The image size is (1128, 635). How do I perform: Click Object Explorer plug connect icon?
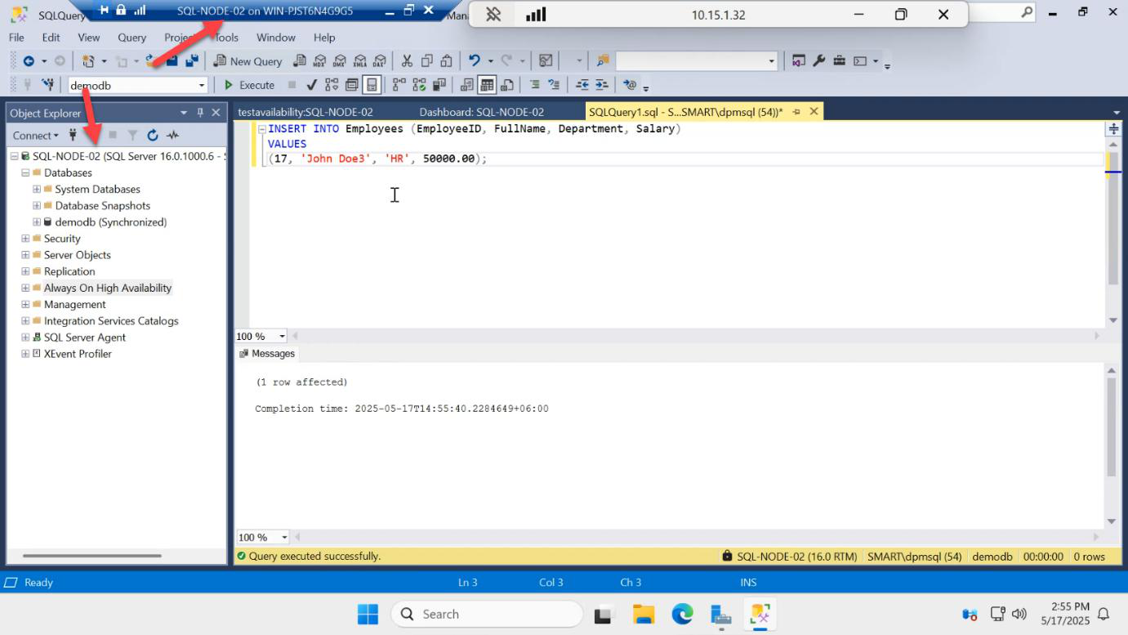pyautogui.click(x=74, y=136)
